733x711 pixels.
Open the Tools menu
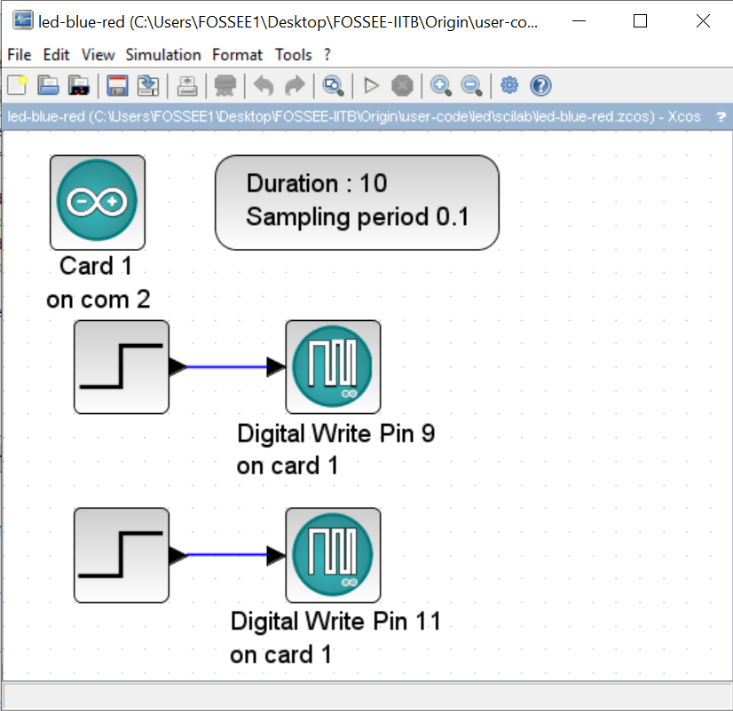click(x=293, y=55)
